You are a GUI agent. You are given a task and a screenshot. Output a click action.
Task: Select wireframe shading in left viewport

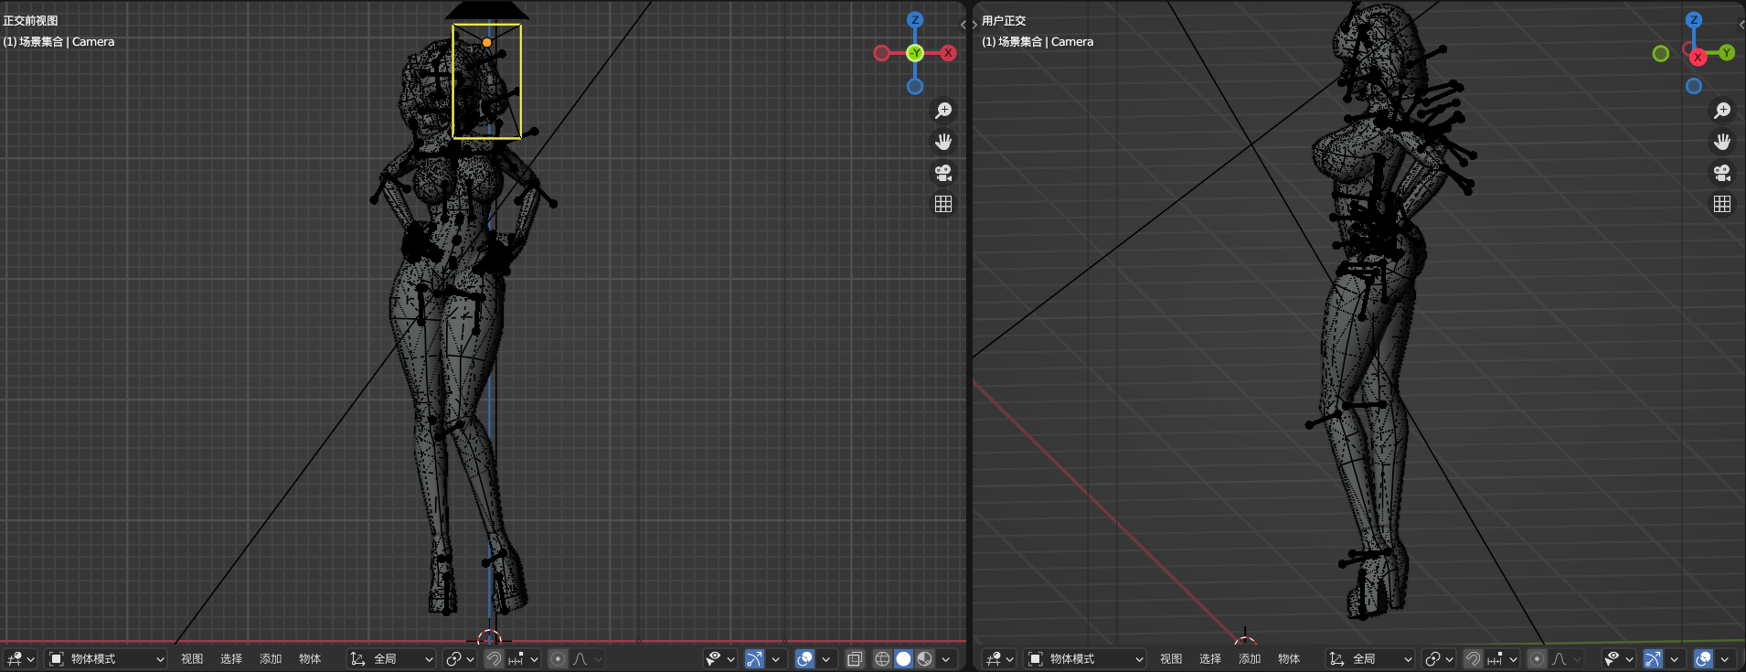[882, 658]
